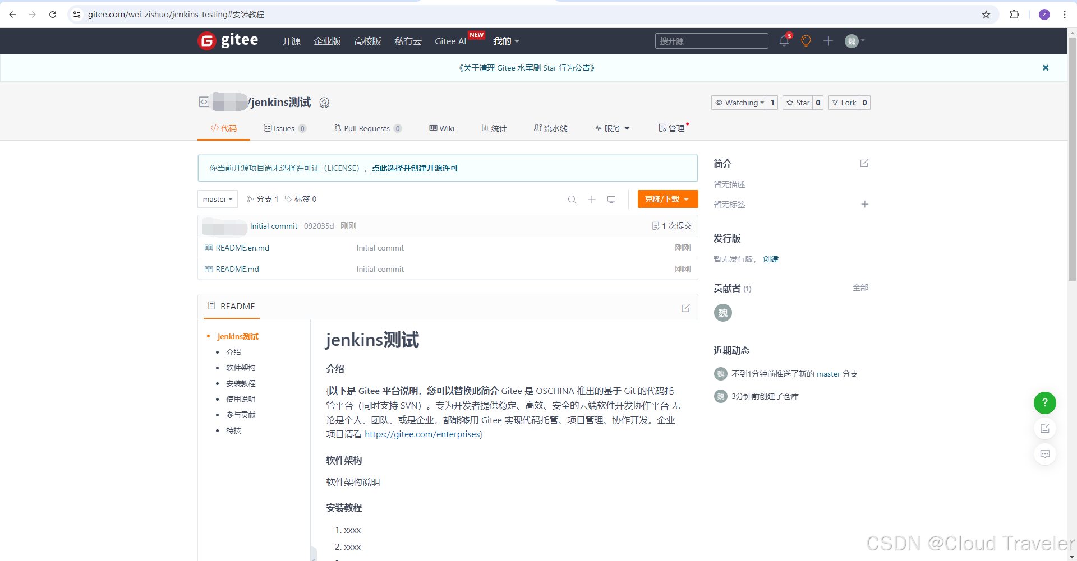
Task: Click the green help question mark button
Action: [x=1045, y=403]
